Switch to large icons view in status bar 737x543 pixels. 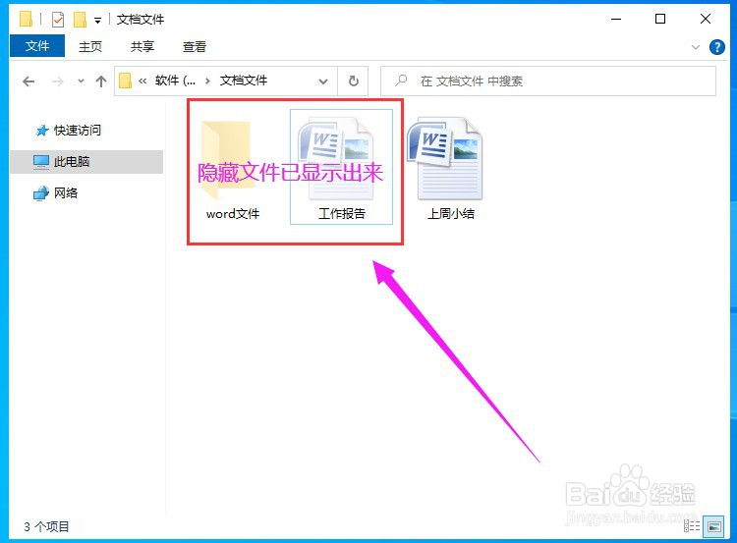714,526
